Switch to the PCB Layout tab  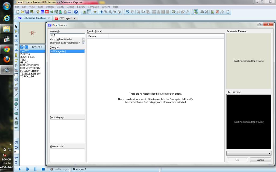click(65, 18)
